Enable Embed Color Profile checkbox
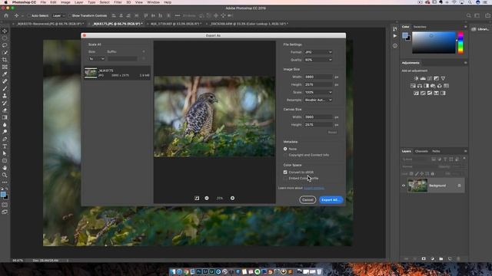This screenshot has height=276, width=492. (x=285, y=178)
